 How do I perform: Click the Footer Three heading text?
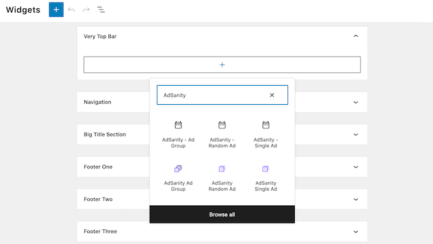(x=100, y=231)
